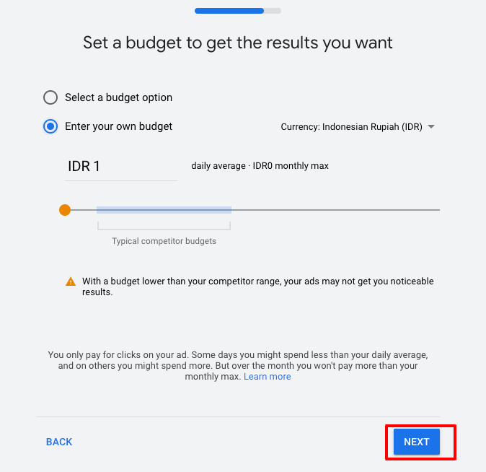486x472 pixels.
Task: Proceed by clicking the NEXT button
Action: pos(417,442)
